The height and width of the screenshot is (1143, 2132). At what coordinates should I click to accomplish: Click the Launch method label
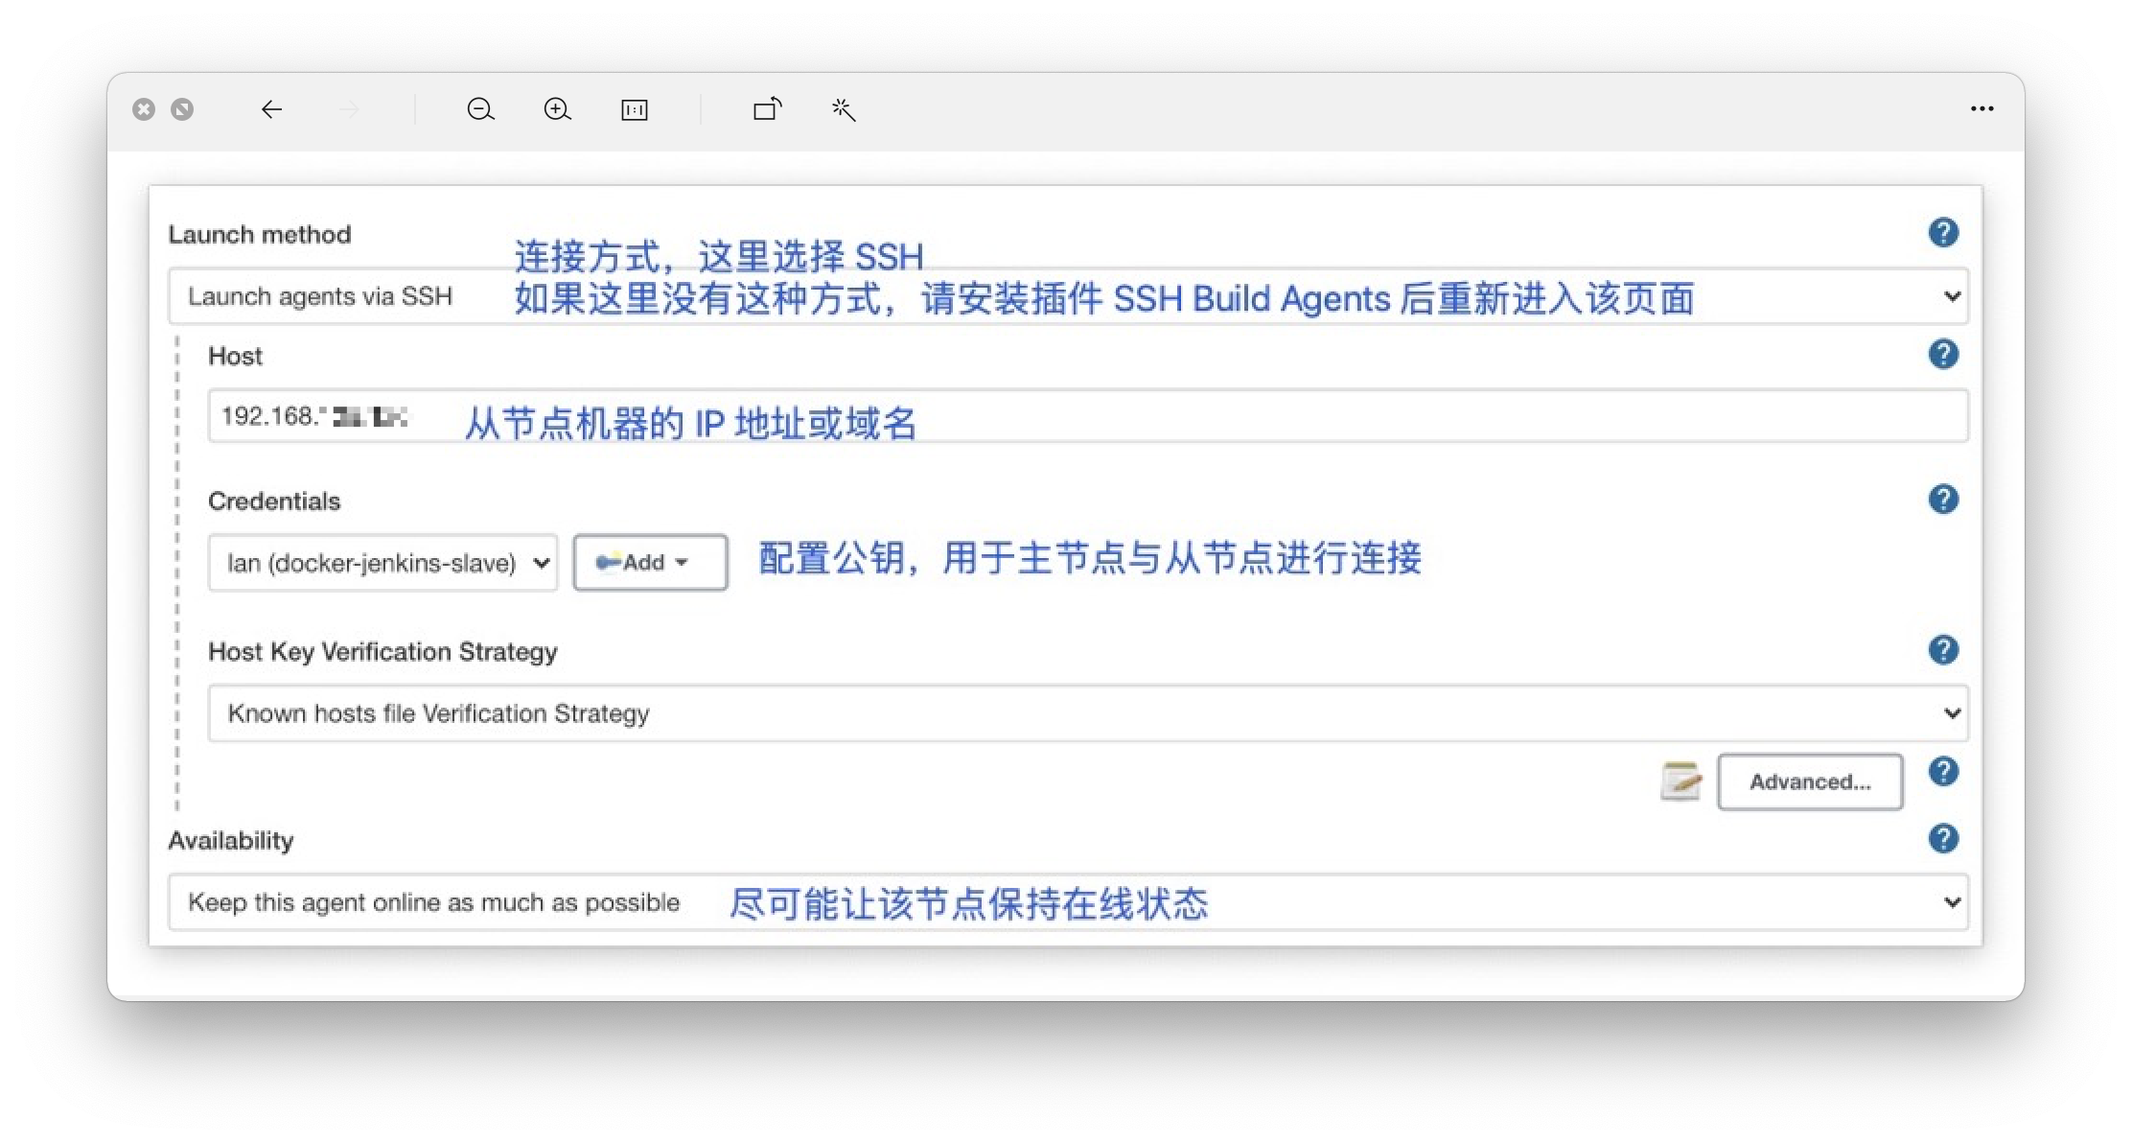tap(260, 235)
